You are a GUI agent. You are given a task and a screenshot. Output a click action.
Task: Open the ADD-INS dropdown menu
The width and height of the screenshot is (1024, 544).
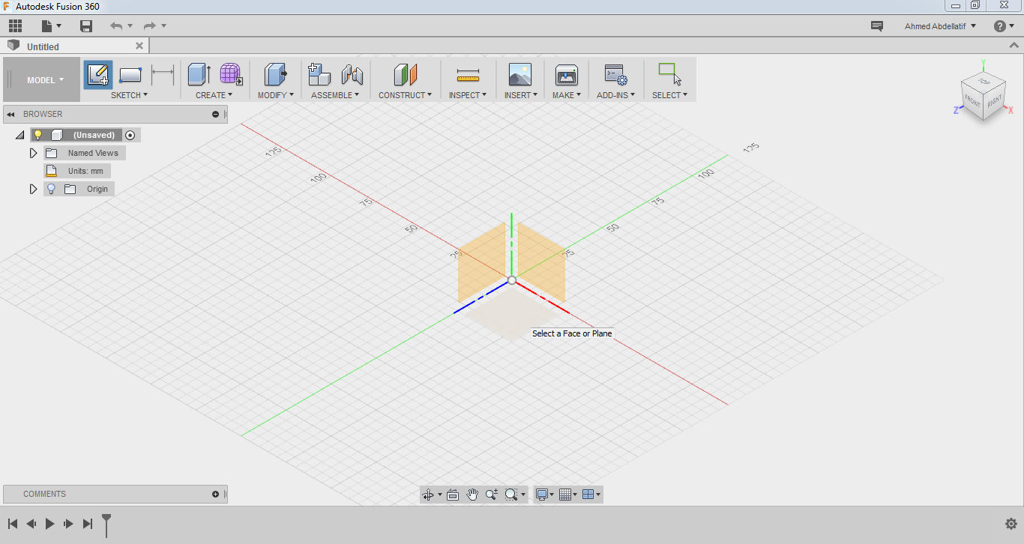(x=615, y=95)
